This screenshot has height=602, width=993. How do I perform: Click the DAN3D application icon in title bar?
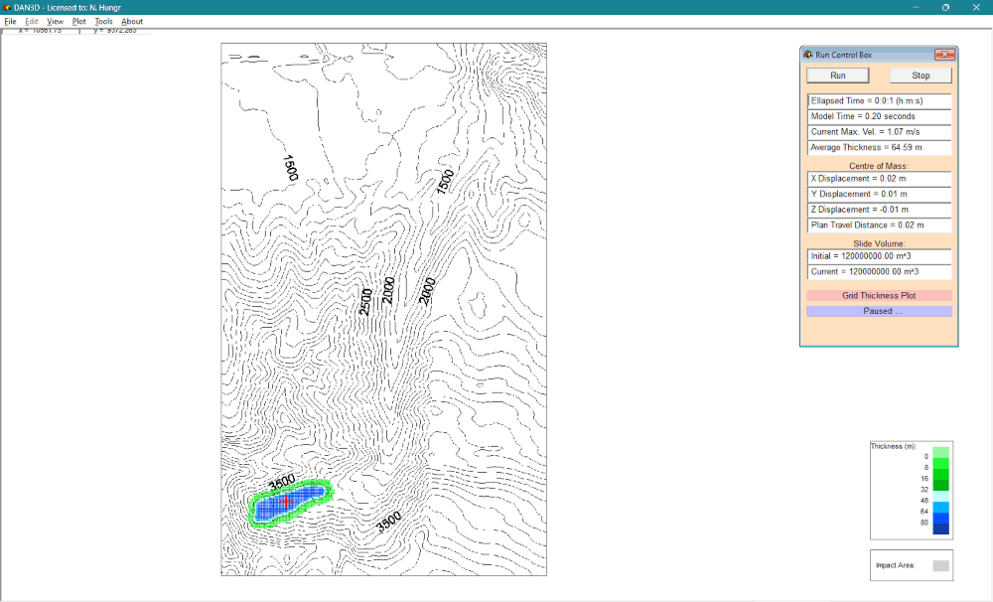click(6, 7)
